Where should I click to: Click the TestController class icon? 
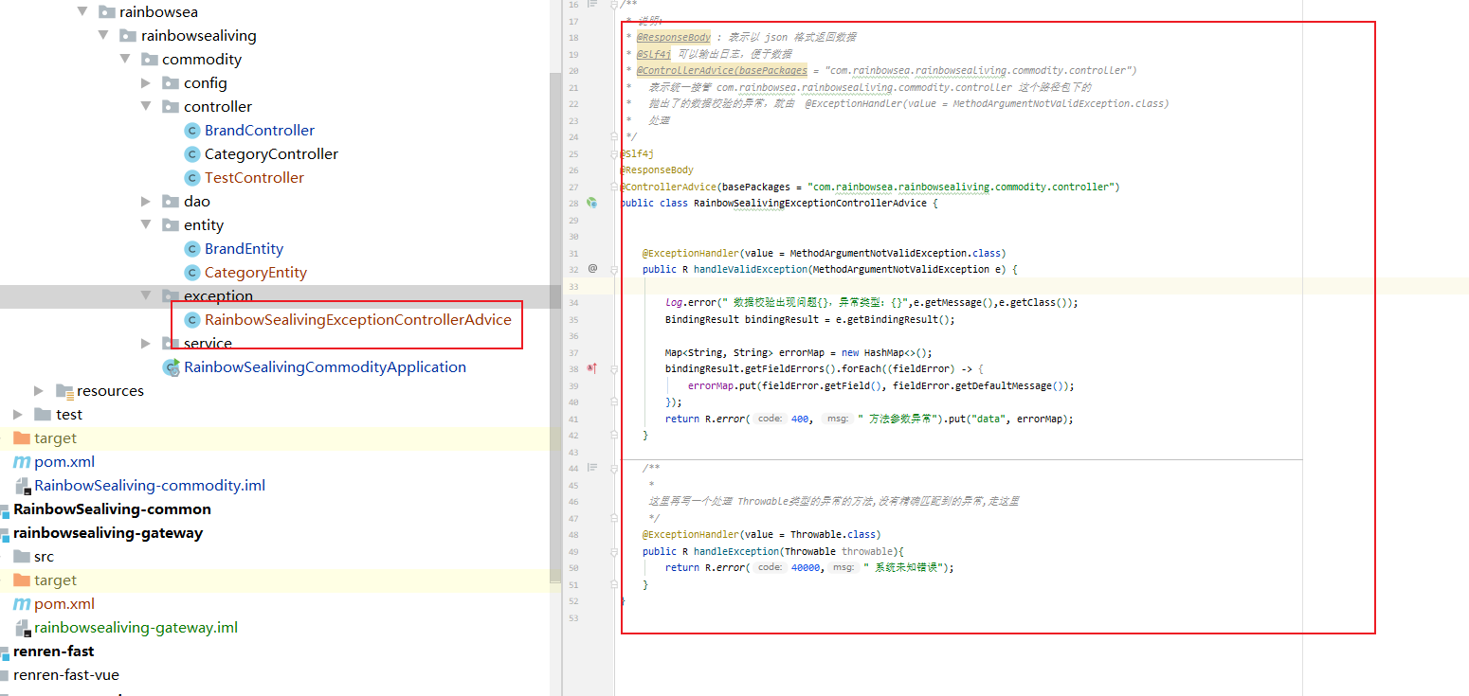coord(191,178)
